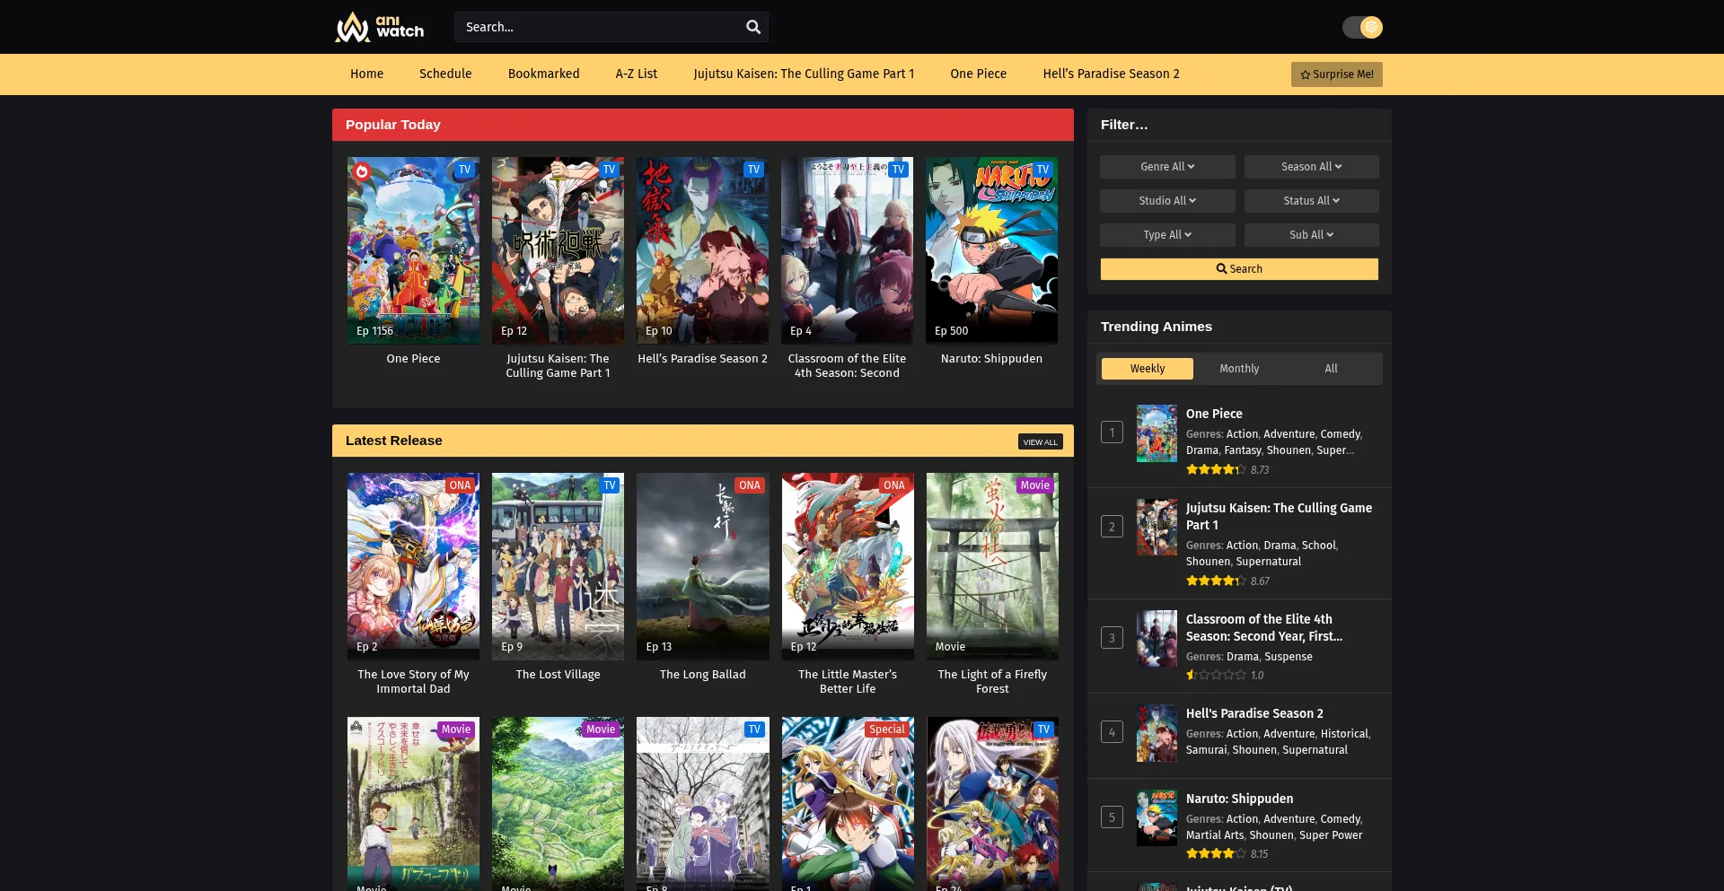
Task: Open Hell's Paradise Season 2 poster
Action: tap(702, 250)
